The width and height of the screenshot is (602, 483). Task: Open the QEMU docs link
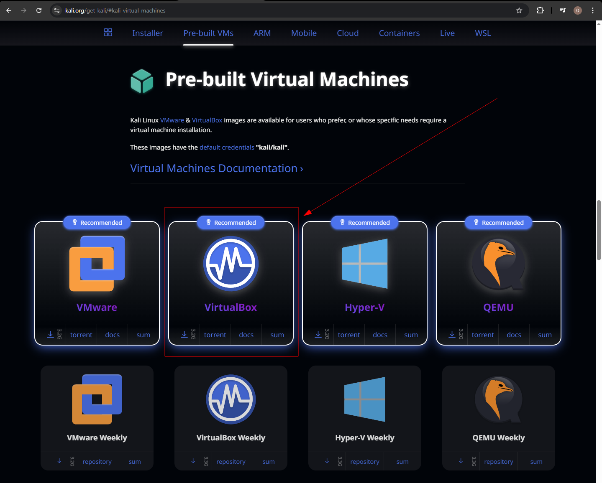514,335
